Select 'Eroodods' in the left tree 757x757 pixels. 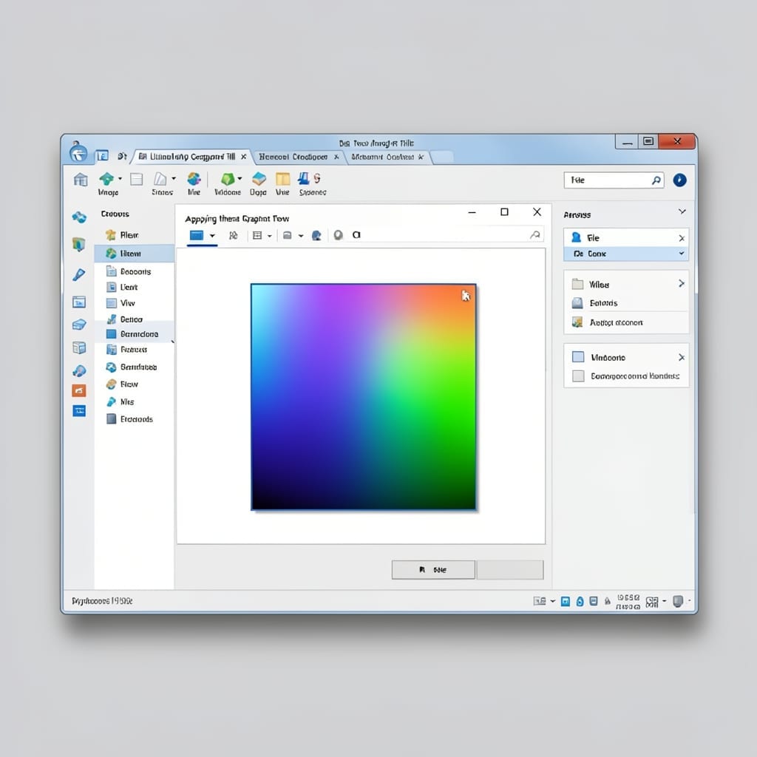click(137, 419)
